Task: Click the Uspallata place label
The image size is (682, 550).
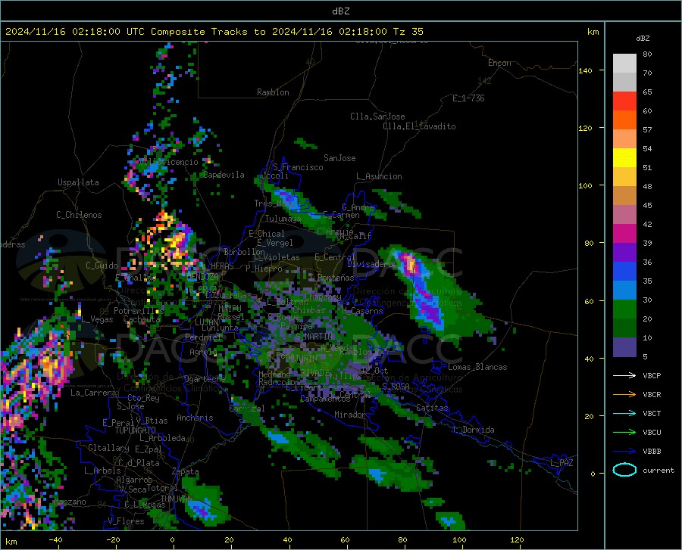Action: 78,182
